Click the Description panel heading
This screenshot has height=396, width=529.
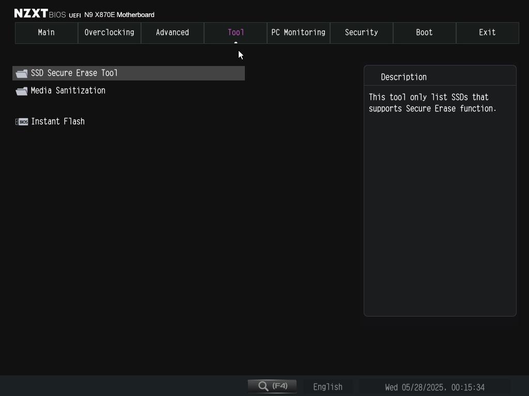(403, 77)
